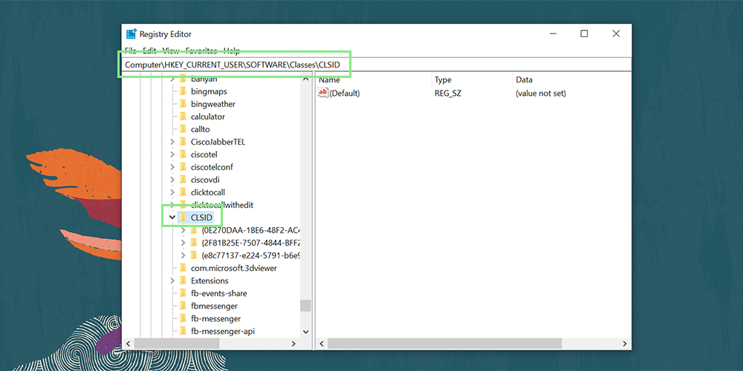
Task: Select the fb-messenger-api key
Action: click(223, 331)
